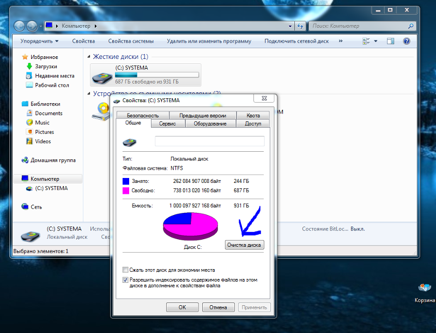Open the Оборудование tab
436x333 pixels.
click(x=210, y=124)
